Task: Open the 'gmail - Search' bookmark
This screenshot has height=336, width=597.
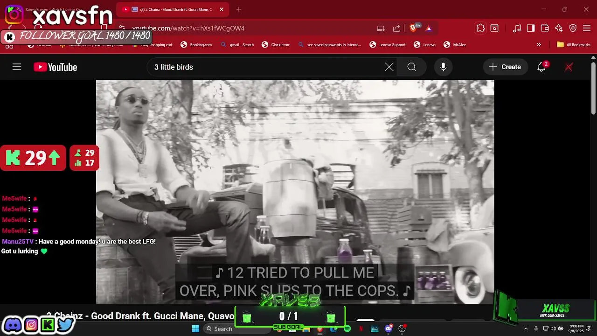Action: [237, 45]
